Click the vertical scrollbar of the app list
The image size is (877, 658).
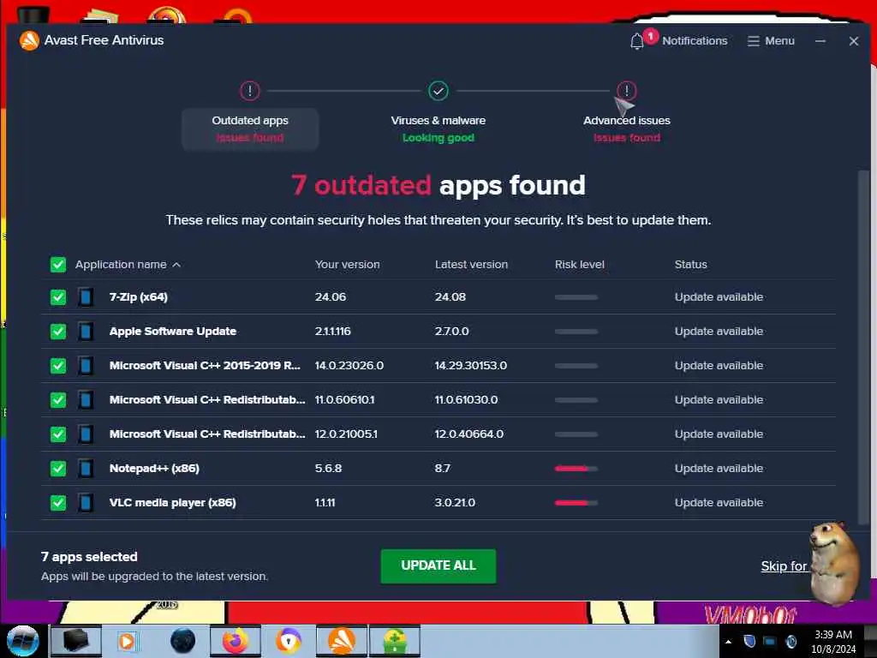[863, 347]
